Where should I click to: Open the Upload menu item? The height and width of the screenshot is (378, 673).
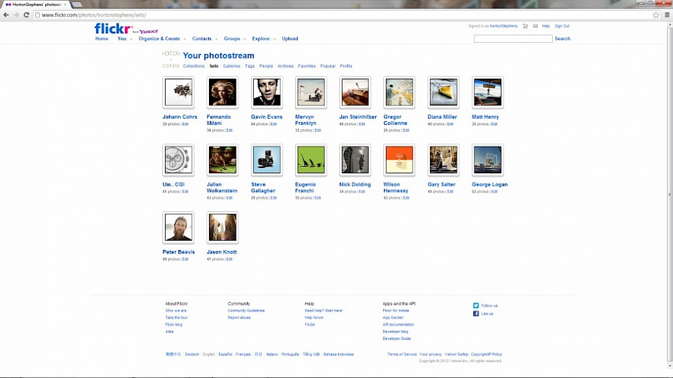coord(290,39)
